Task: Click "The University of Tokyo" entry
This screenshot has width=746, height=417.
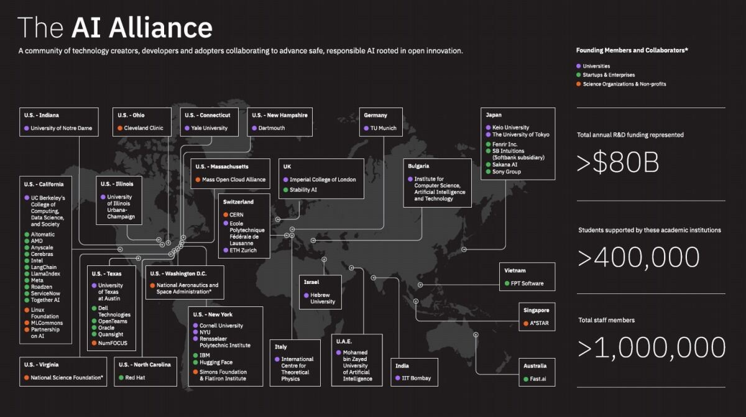Action: [x=521, y=135]
